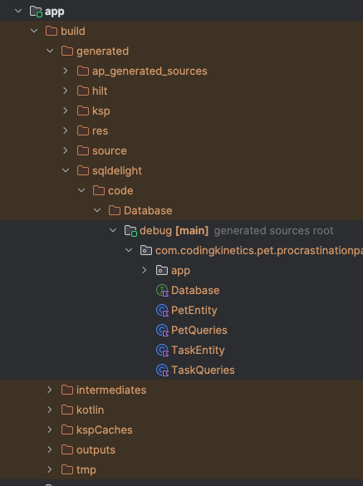The height and width of the screenshot is (486, 363).
Task: Select the kspCaches folder
Action: [x=104, y=430]
